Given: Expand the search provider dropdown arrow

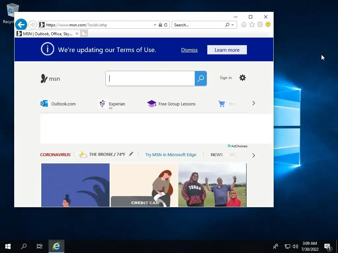Looking at the screenshot, I should (x=232, y=25).
